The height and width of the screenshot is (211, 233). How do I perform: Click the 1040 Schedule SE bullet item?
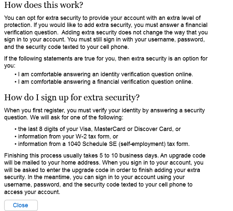[x=102, y=144]
